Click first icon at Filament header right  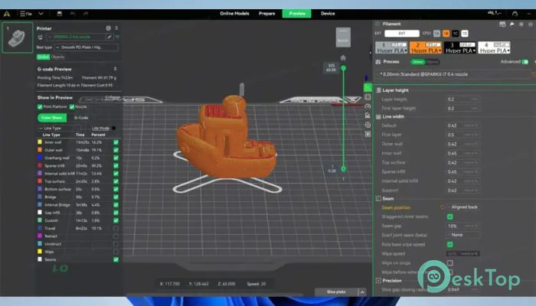coord(502,24)
